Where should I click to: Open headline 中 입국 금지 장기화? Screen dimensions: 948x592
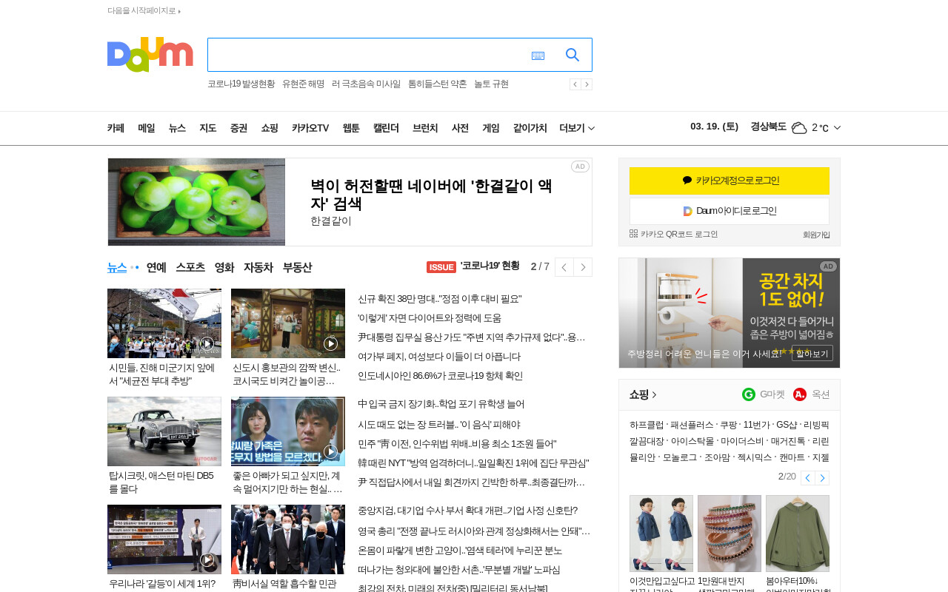(441, 404)
